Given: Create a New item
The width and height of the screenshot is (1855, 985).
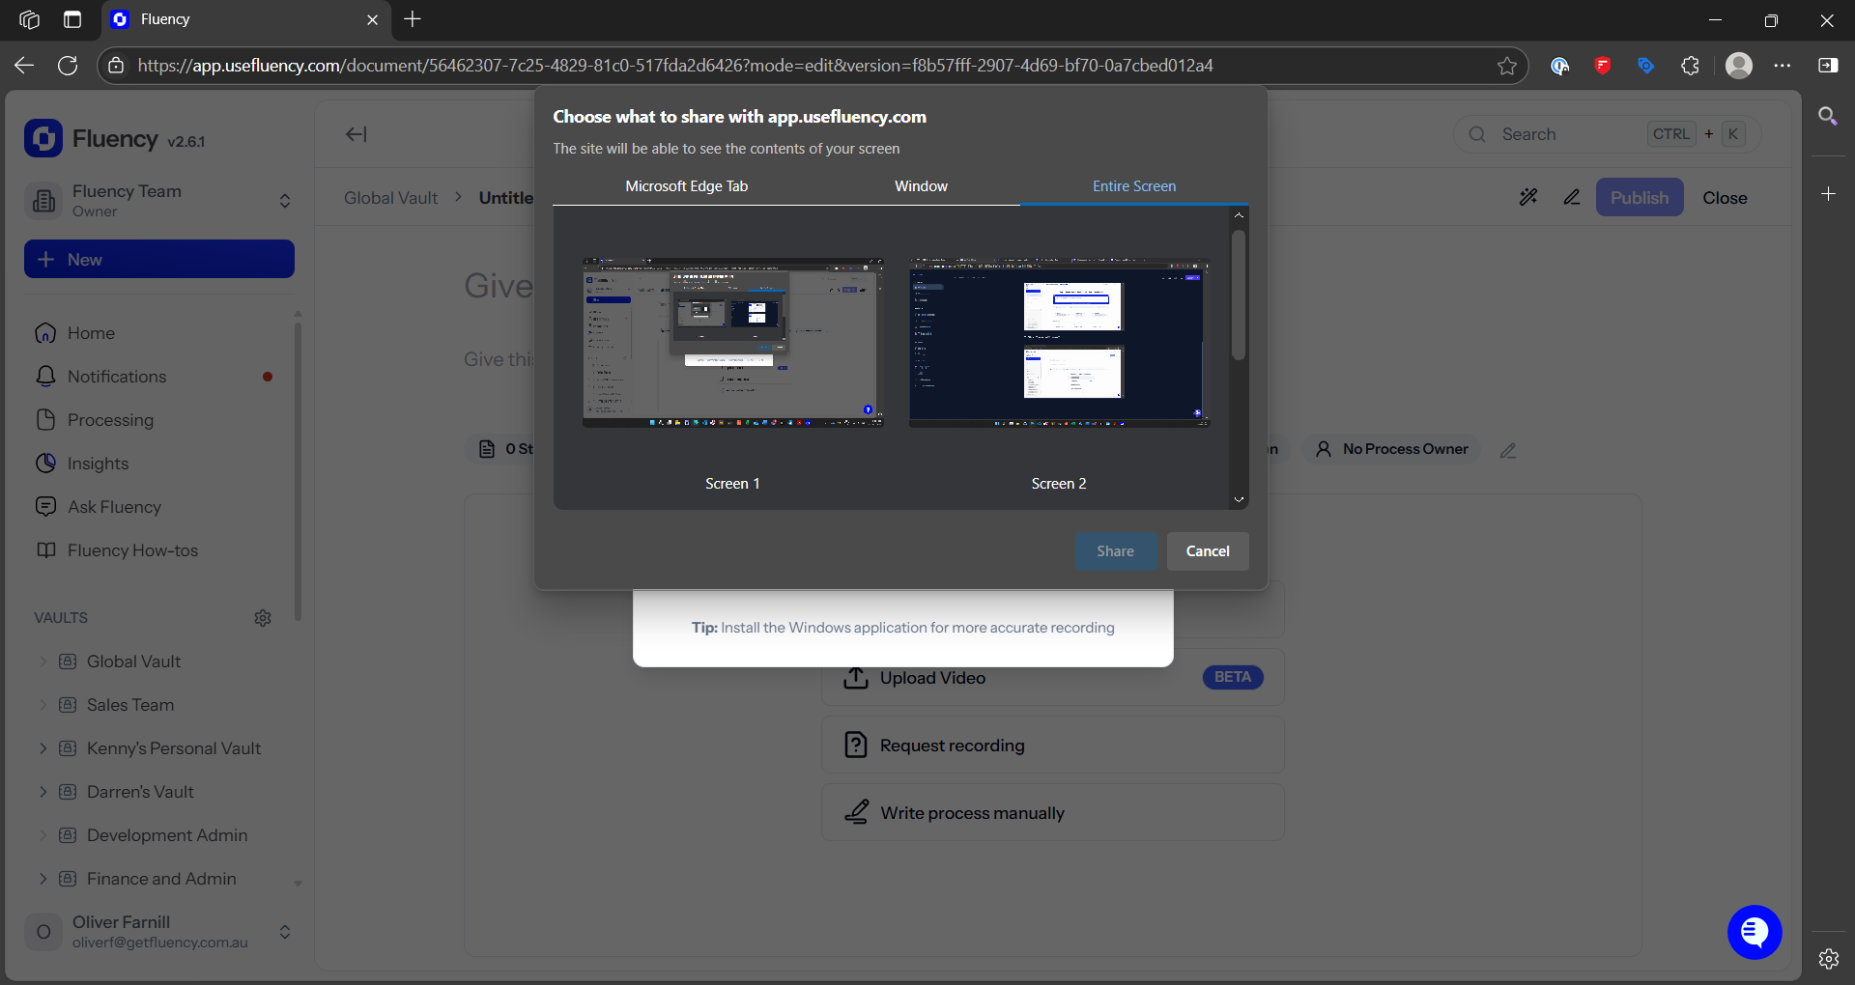Looking at the screenshot, I should [159, 259].
